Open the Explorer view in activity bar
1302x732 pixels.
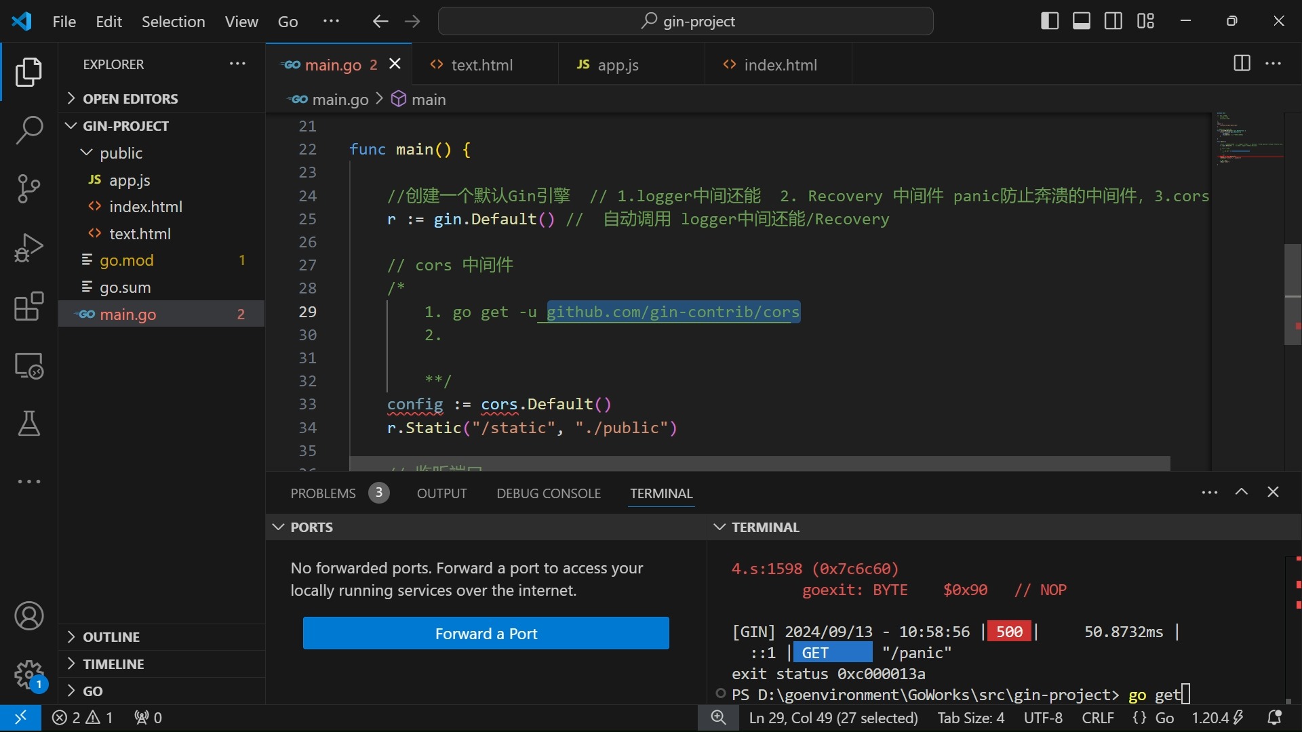[28, 72]
